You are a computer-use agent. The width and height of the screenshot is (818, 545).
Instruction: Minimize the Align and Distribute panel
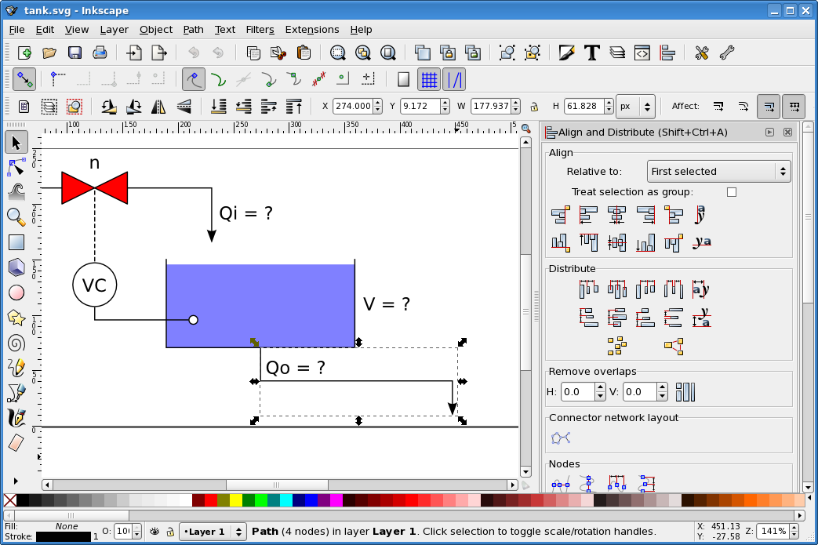769,133
